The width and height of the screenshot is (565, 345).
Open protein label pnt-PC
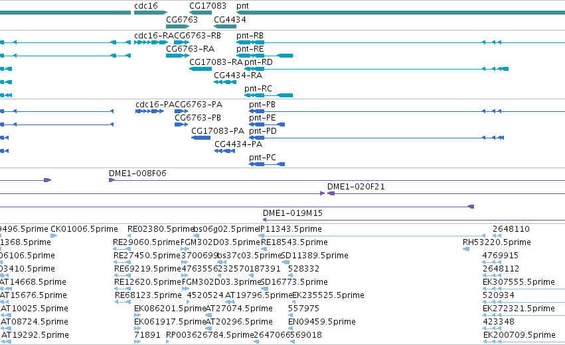click(262, 158)
